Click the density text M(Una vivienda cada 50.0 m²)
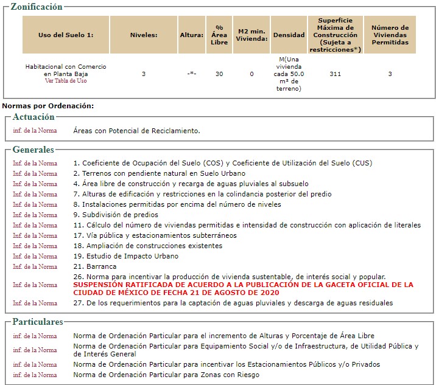Viewport: 436px width, 385px height. [x=289, y=74]
